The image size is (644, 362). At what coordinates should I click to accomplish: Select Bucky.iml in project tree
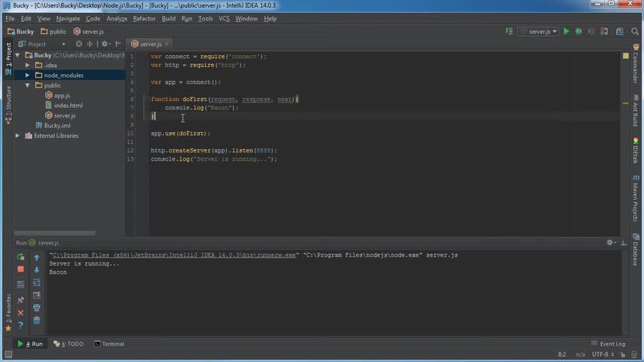point(53,126)
